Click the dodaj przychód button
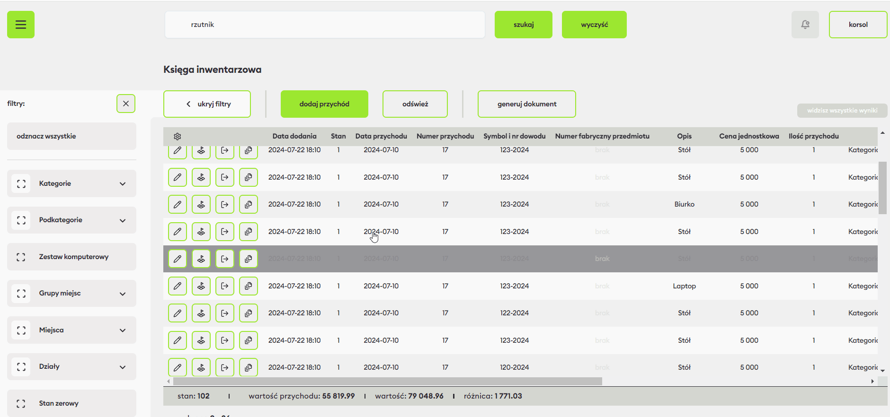The height and width of the screenshot is (417, 890). [324, 104]
